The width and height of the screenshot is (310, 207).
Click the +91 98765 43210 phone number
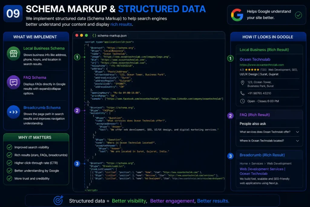click(259, 93)
